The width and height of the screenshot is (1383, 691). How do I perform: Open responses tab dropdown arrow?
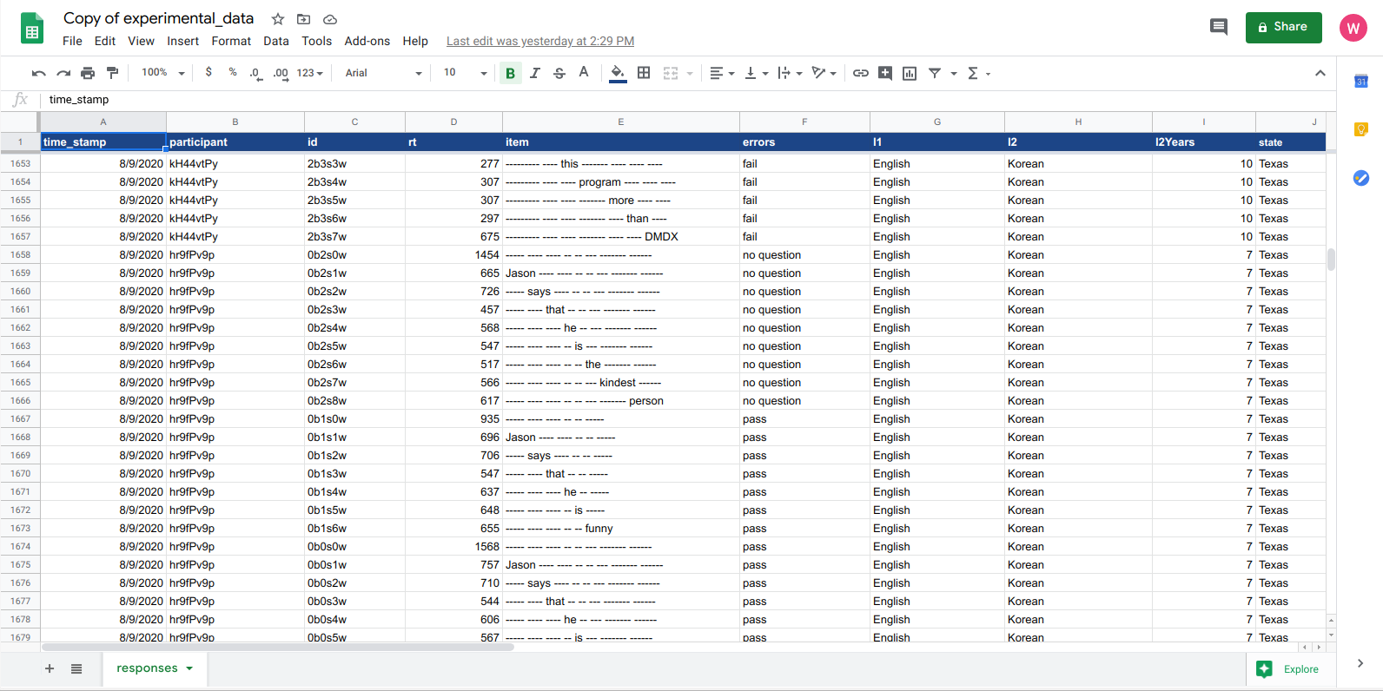coord(189,668)
